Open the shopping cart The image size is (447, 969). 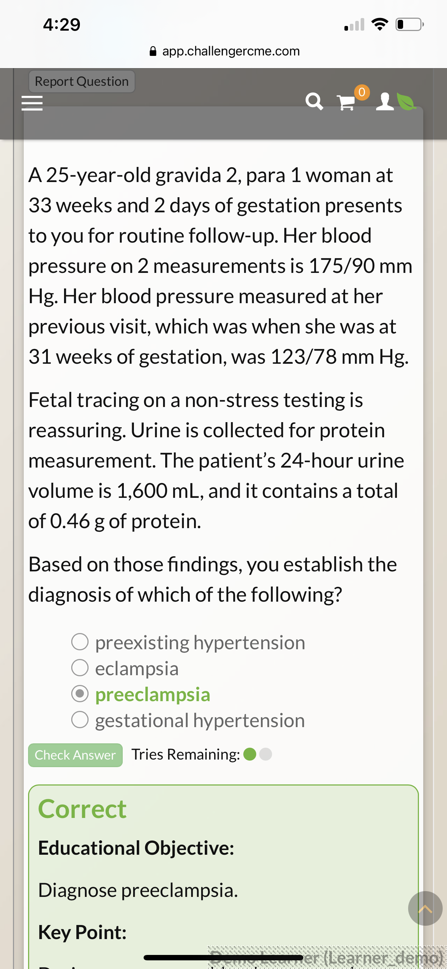346,102
